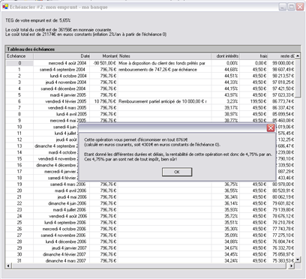The image size is (306, 279).
Task: Select date mercredi 4 octobre 2006
Action: pos(64,229)
